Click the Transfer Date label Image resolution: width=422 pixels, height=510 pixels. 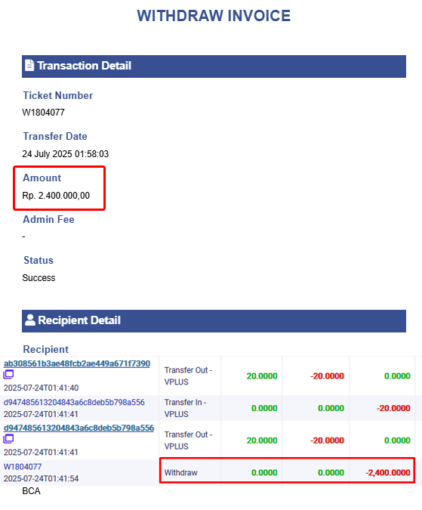pos(55,136)
